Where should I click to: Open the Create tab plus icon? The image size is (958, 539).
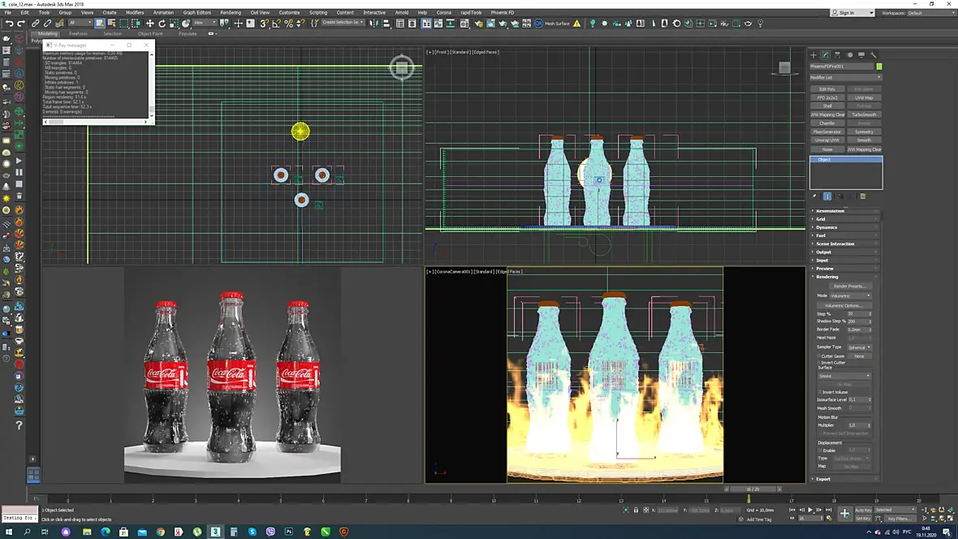(813, 55)
